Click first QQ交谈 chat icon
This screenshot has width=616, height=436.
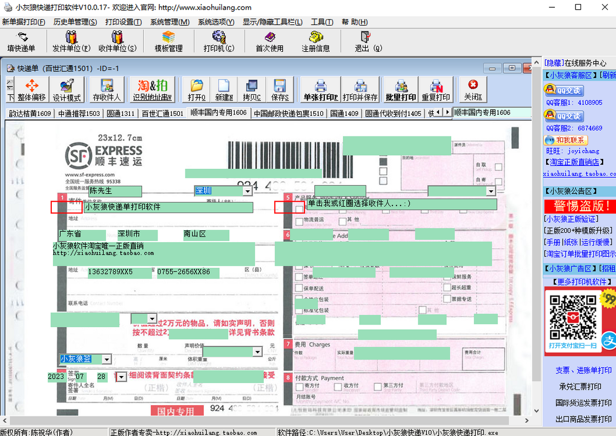click(563, 91)
